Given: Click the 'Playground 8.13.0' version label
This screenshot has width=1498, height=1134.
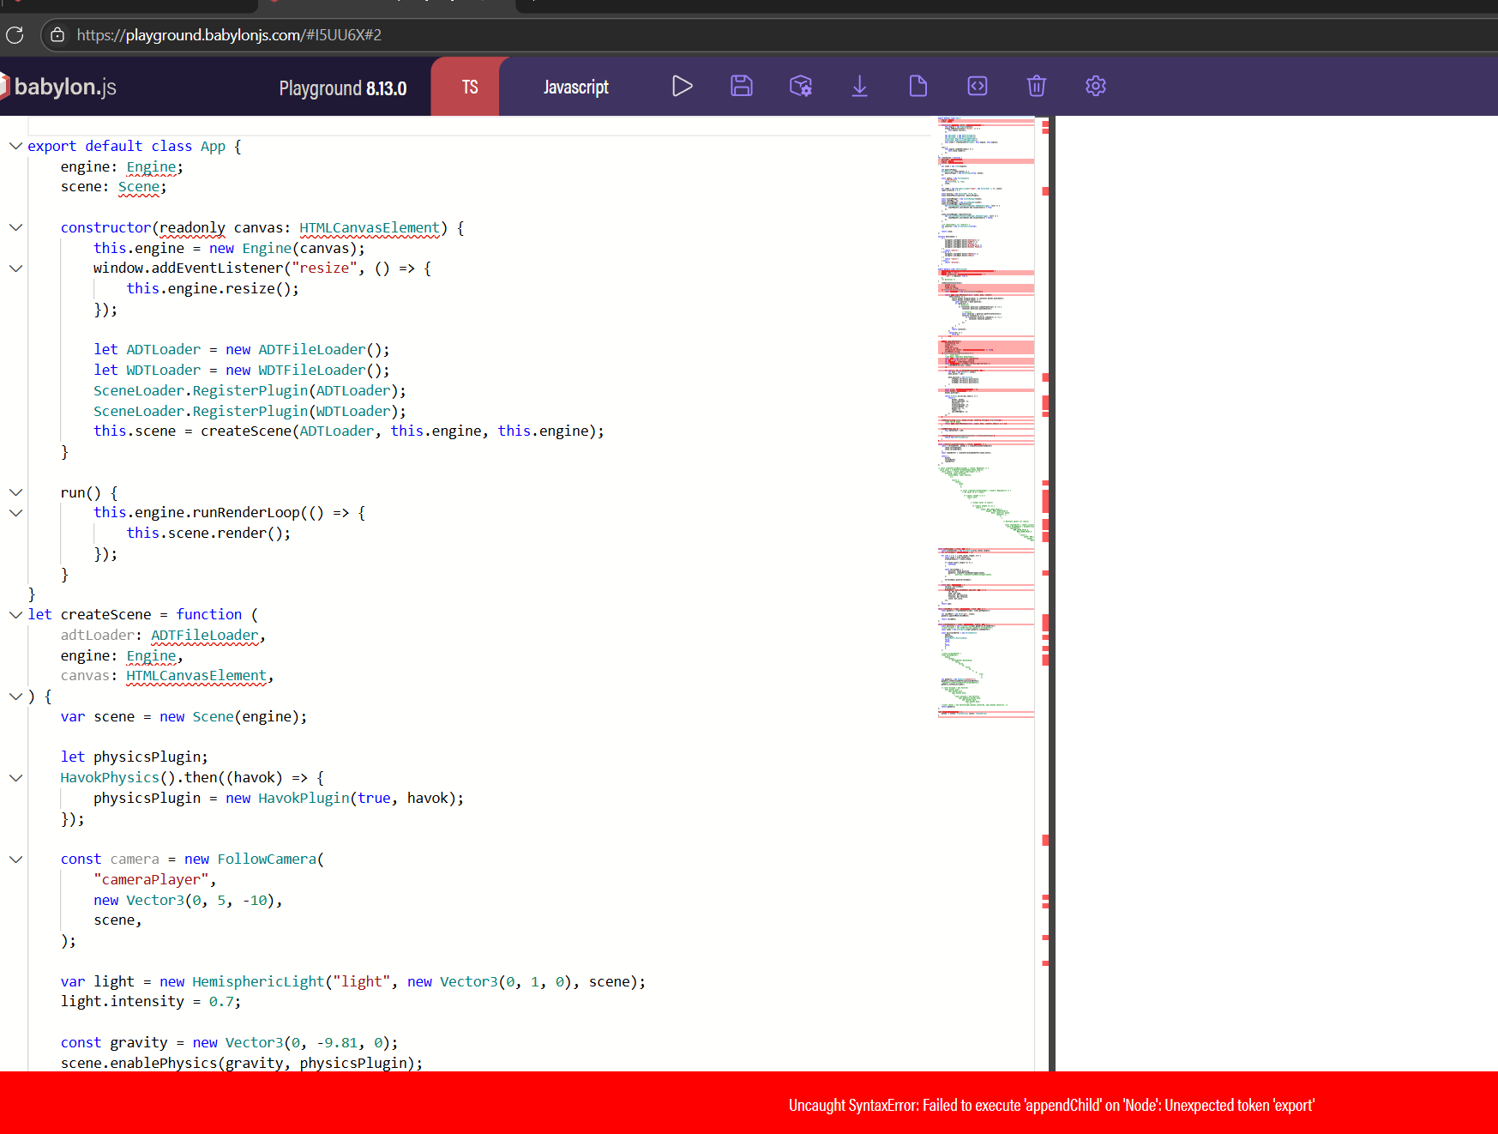Looking at the screenshot, I should coord(343,87).
